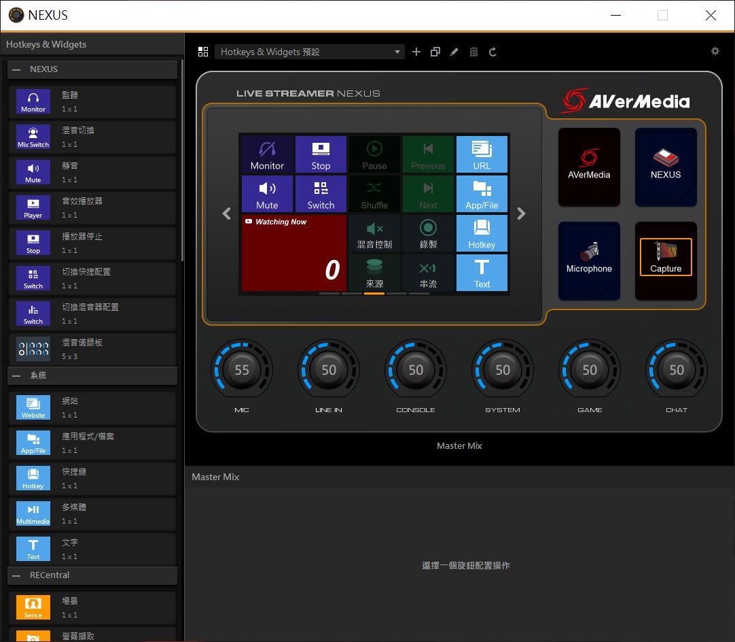Click the Master Mix label under the device
Screen dimensions: 735x642
point(459,446)
